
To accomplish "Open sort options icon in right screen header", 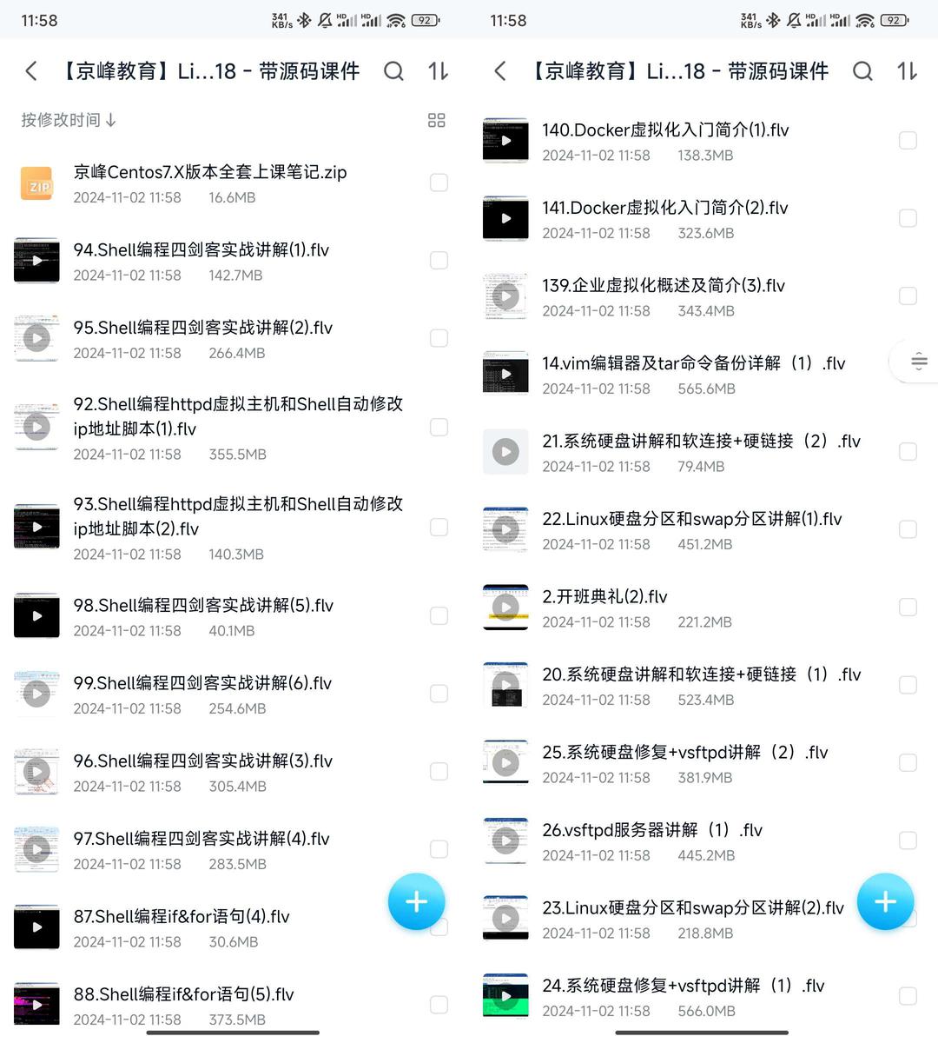I will [x=907, y=71].
